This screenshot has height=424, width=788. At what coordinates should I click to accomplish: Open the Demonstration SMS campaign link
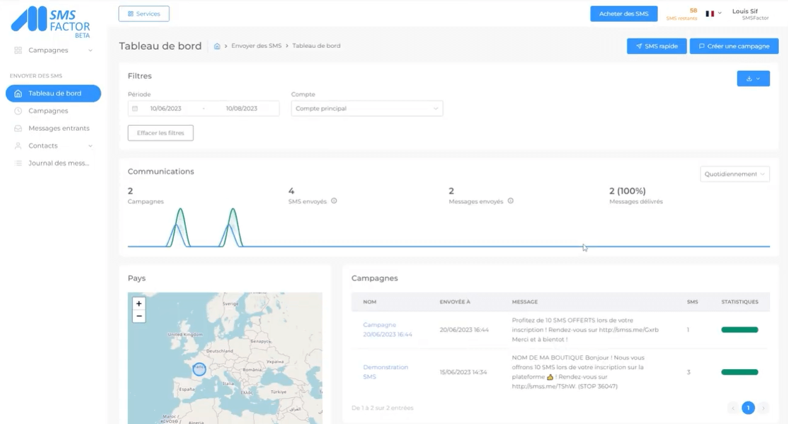coord(384,372)
